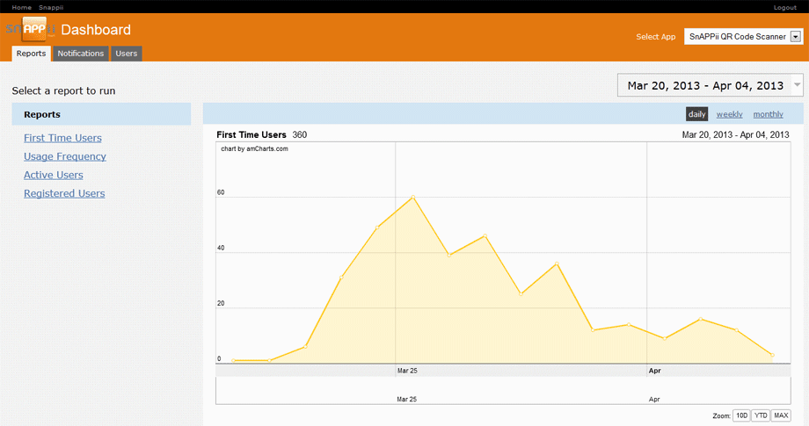Run the Active Users report
The width and height of the screenshot is (809, 426).
coord(53,175)
